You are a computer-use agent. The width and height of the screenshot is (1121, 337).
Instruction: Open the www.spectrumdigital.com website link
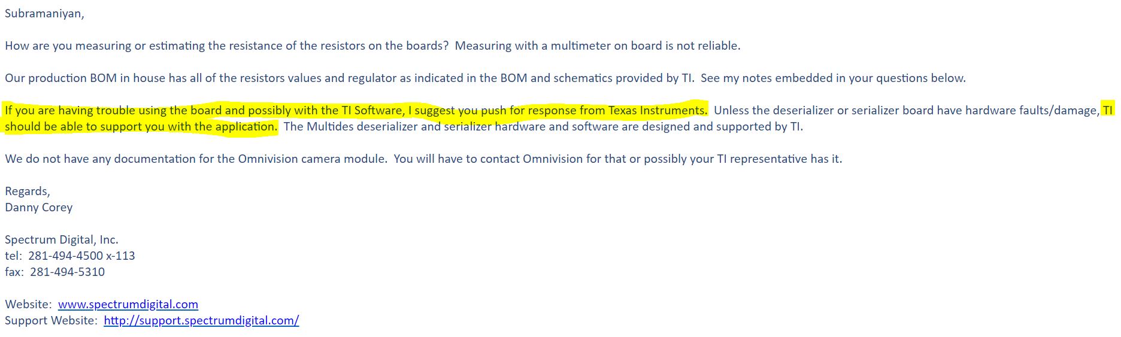[128, 304]
